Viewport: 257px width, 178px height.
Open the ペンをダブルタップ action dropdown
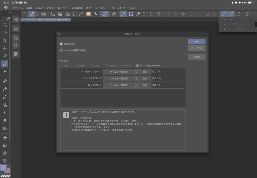[120, 72]
